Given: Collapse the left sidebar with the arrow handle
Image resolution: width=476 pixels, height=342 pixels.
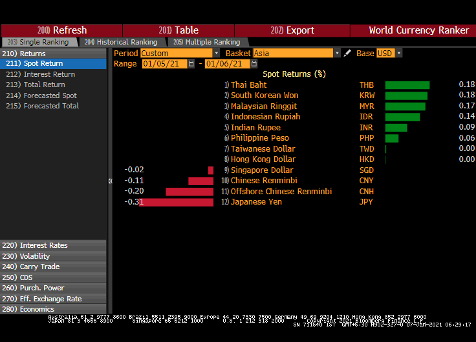Looking at the screenshot, I should click(x=110, y=181).
